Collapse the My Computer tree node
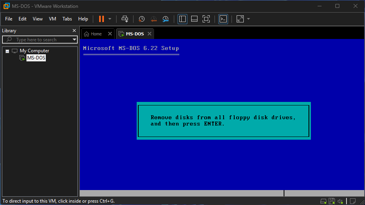365x205 pixels. point(7,51)
